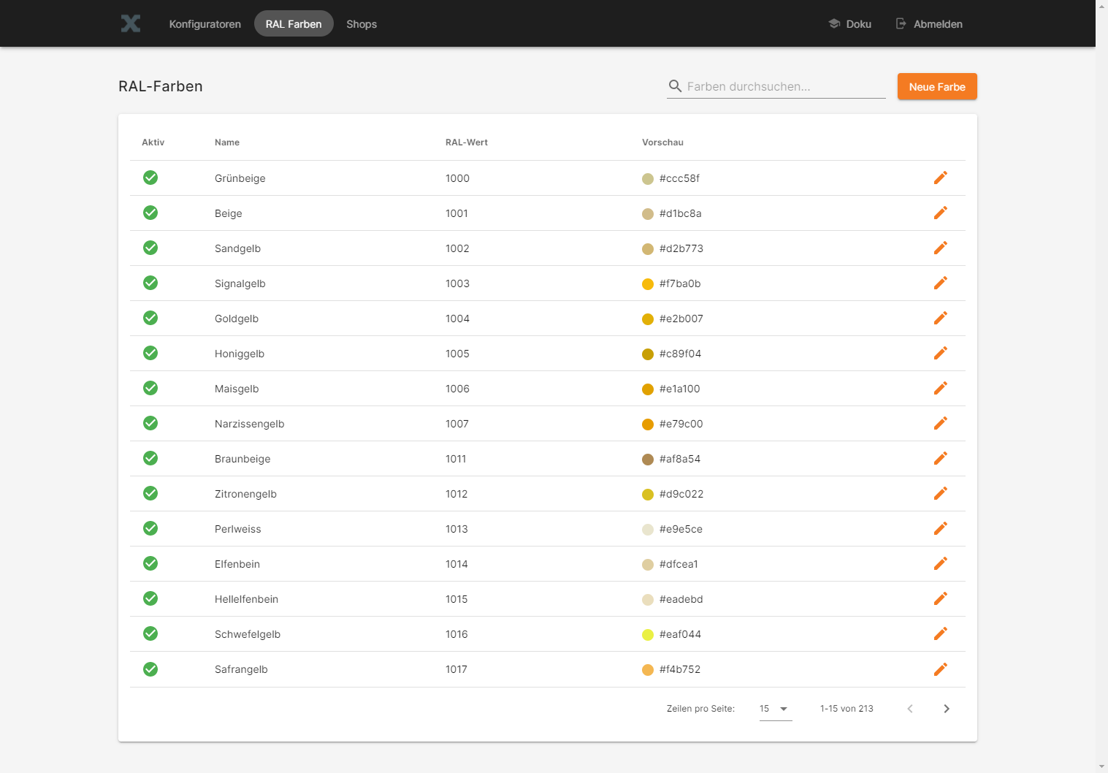Open rows per page dropdown
1108x773 pixels.
[x=775, y=709]
